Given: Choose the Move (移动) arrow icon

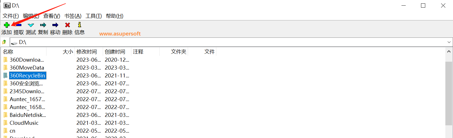Looking at the screenshot, I should click(x=55, y=25).
